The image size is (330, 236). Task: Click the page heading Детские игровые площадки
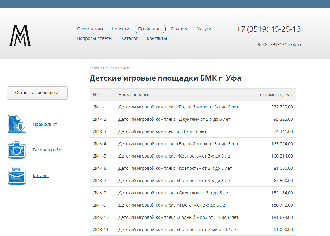[165, 78]
